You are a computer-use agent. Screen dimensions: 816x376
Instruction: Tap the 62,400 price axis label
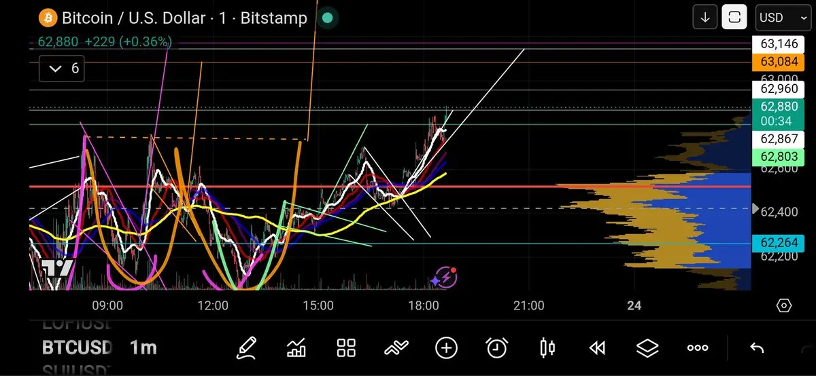(x=779, y=212)
